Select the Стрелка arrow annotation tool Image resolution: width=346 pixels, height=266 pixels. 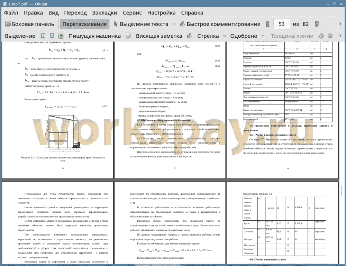(x=208, y=36)
